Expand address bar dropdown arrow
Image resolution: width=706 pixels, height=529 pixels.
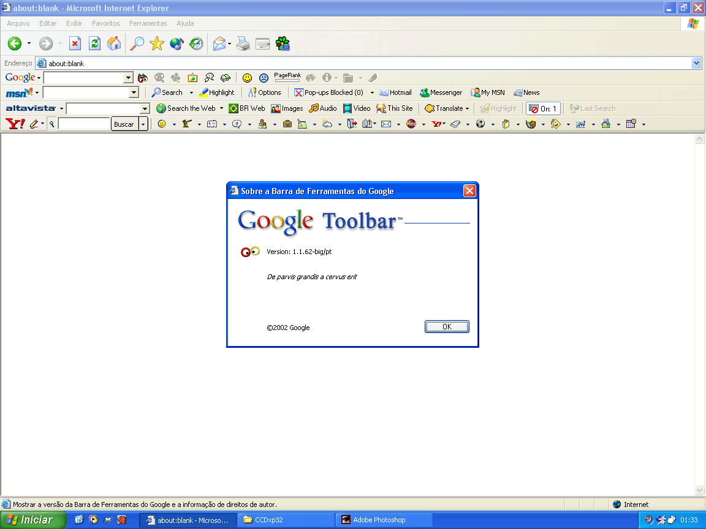click(x=697, y=63)
